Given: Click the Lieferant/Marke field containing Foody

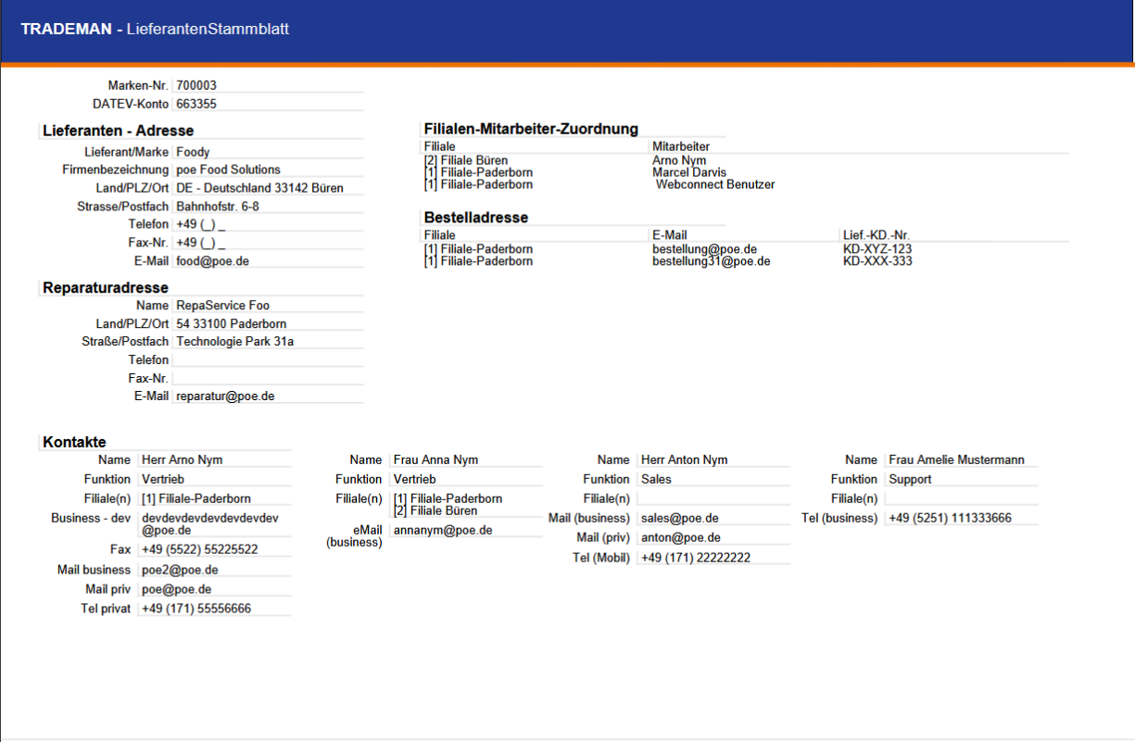Looking at the screenshot, I should [267, 152].
